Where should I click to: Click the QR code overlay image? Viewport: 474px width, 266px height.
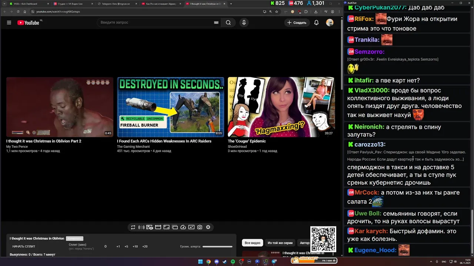(x=323, y=239)
